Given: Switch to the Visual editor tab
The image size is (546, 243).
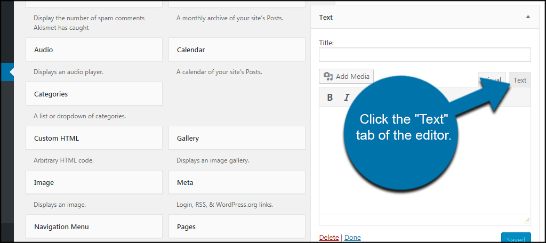Looking at the screenshot, I should 491,79.
